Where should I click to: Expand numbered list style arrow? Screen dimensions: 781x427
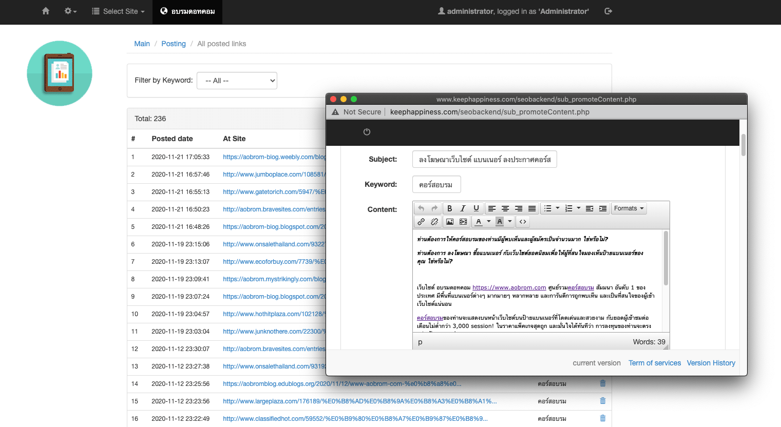pos(579,208)
